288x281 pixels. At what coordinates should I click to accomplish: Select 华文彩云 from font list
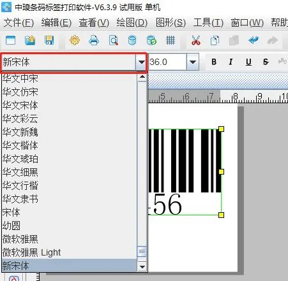coord(69,119)
